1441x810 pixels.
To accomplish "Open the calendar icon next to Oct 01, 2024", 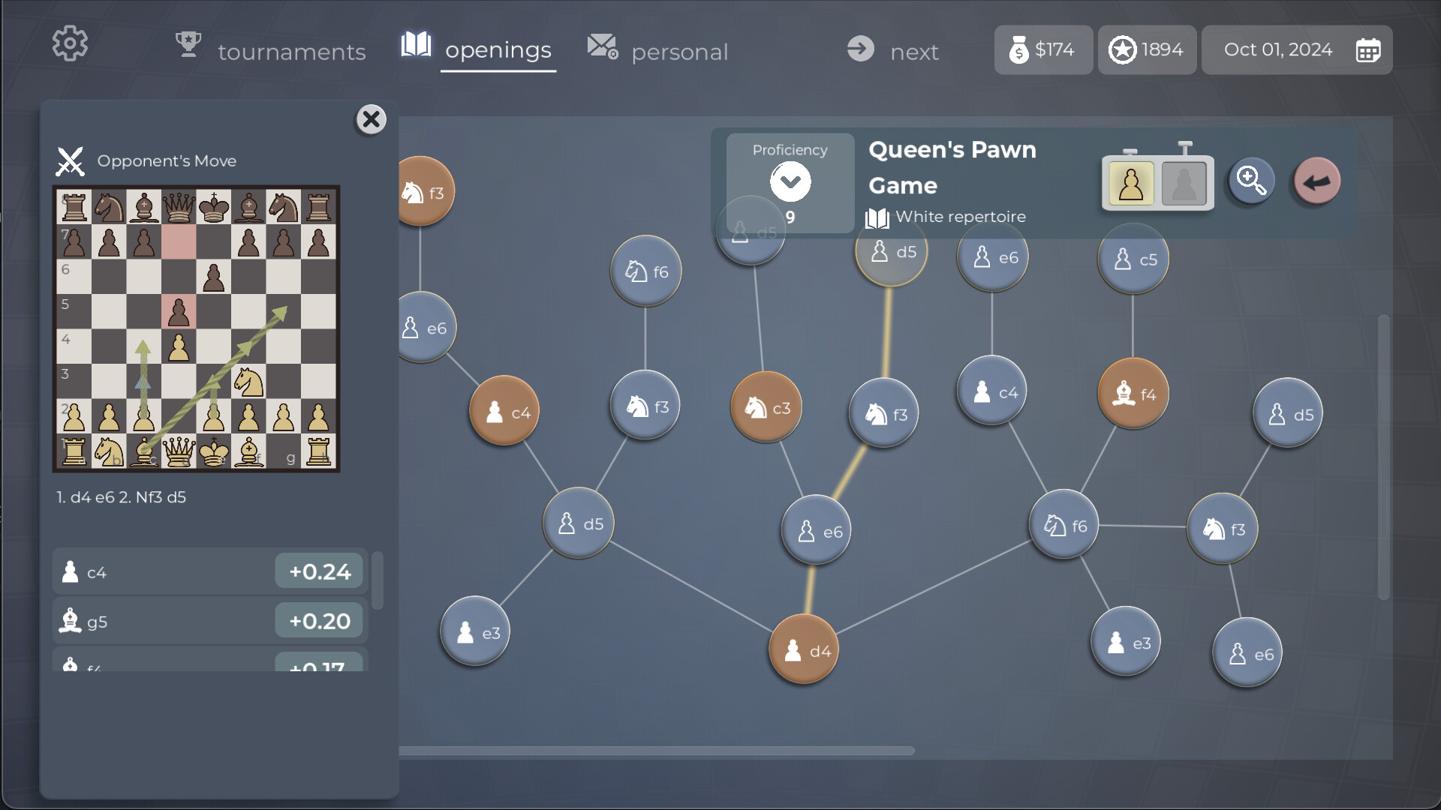I will (x=1368, y=49).
